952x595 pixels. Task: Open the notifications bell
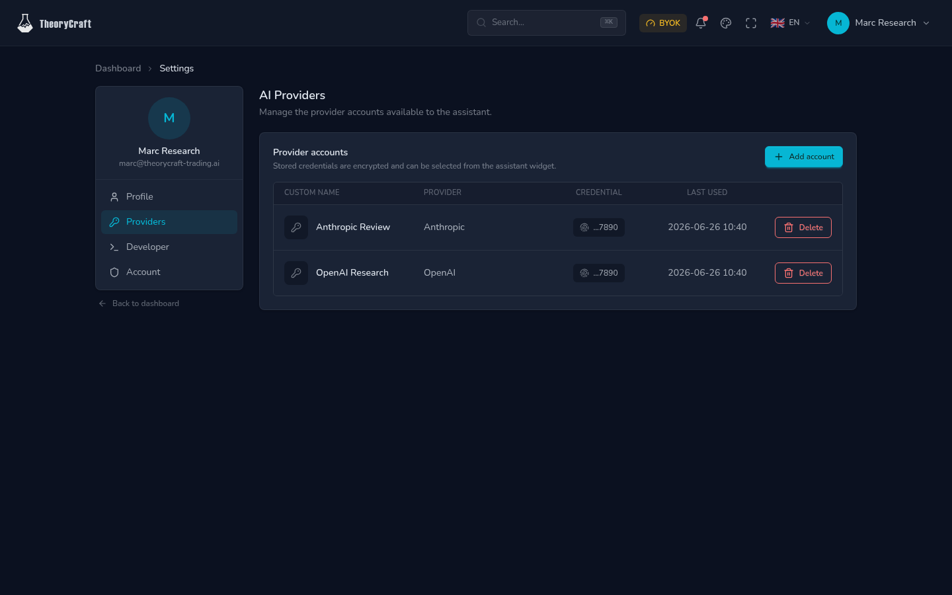click(x=701, y=23)
